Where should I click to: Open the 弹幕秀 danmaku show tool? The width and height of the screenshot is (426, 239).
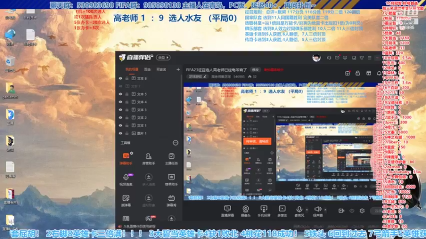point(171,201)
